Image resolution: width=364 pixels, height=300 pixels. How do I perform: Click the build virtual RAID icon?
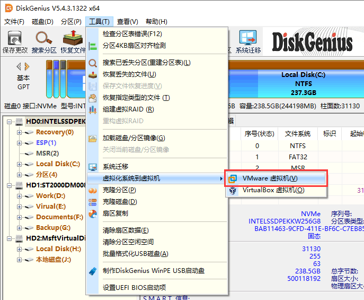pyautogui.click(x=93, y=109)
